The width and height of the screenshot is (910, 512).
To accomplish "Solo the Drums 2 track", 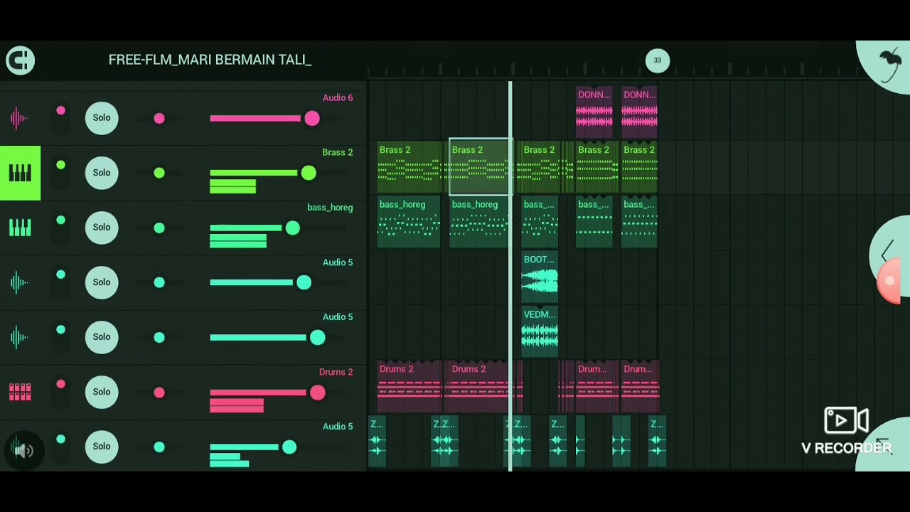I will [102, 392].
